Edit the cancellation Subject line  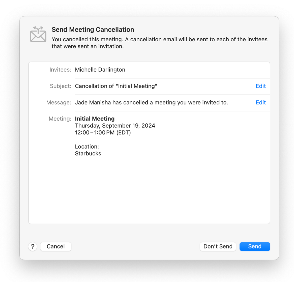point(261,86)
